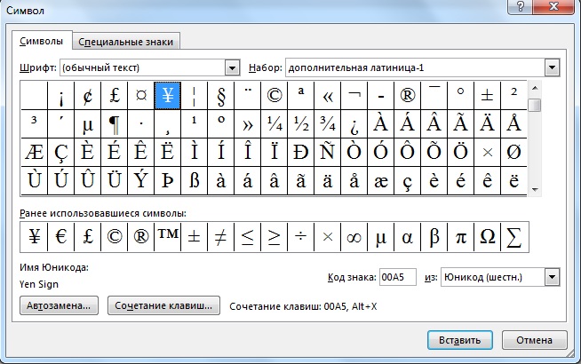Switch to the Специальные знаки tab

click(x=126, y=42)
